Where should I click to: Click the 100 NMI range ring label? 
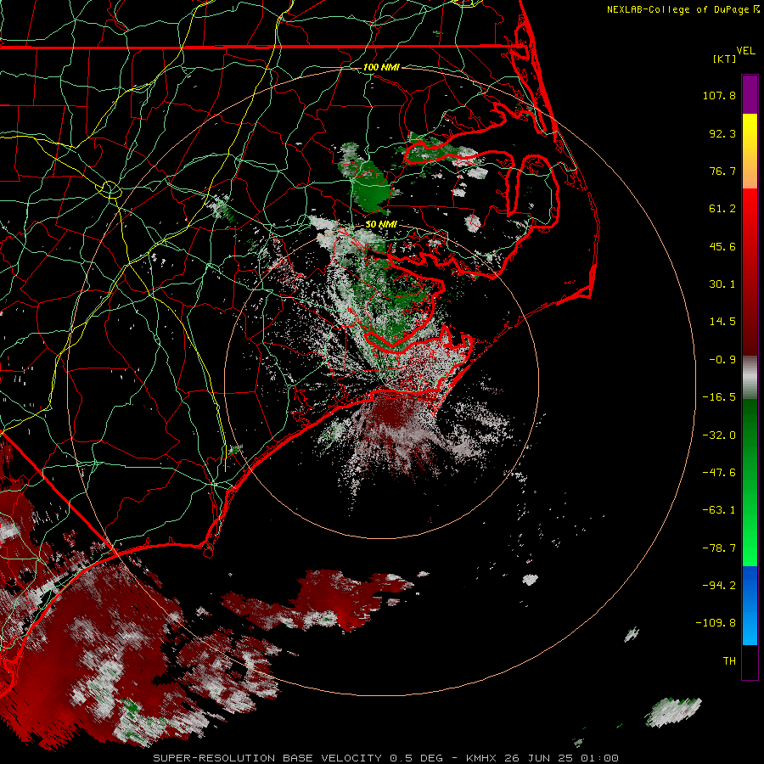381,67
